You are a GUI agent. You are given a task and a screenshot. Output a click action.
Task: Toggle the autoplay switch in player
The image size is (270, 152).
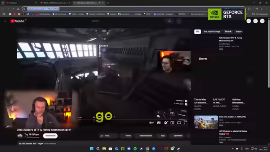click(x=152, y=123)
